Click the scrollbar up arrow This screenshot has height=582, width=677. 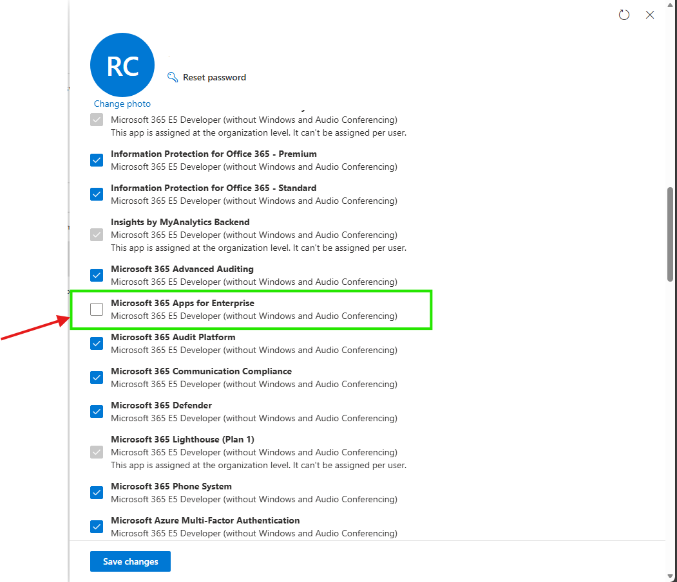coord(670,5)
